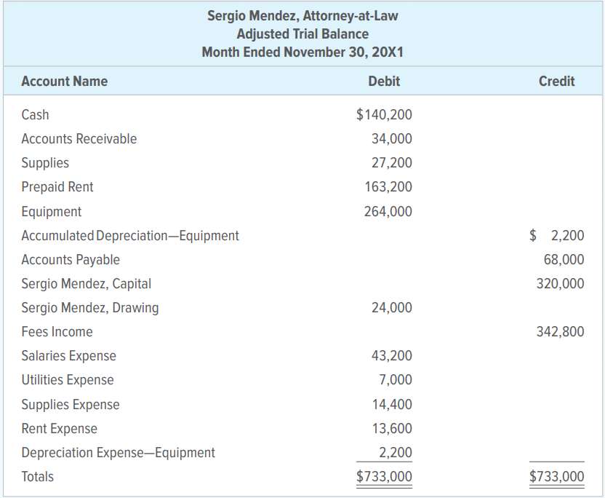Select the Credit column header
The height and width of the screenshot is (498, 605).
[x=557, y=81]
